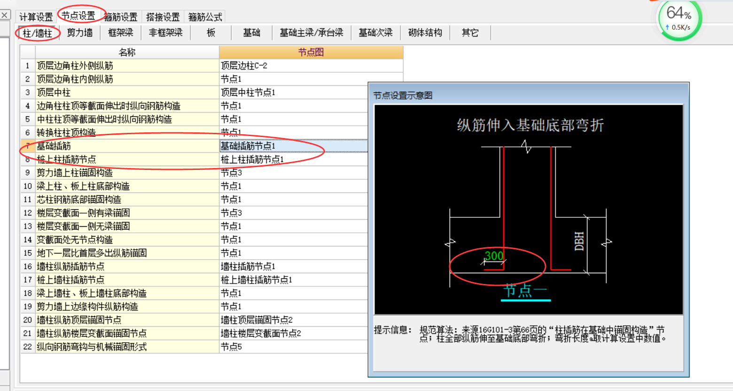Click the 桩上柱插筋节点1 value cell
Viewport: 733px width, 391px height.
(294, 160)
